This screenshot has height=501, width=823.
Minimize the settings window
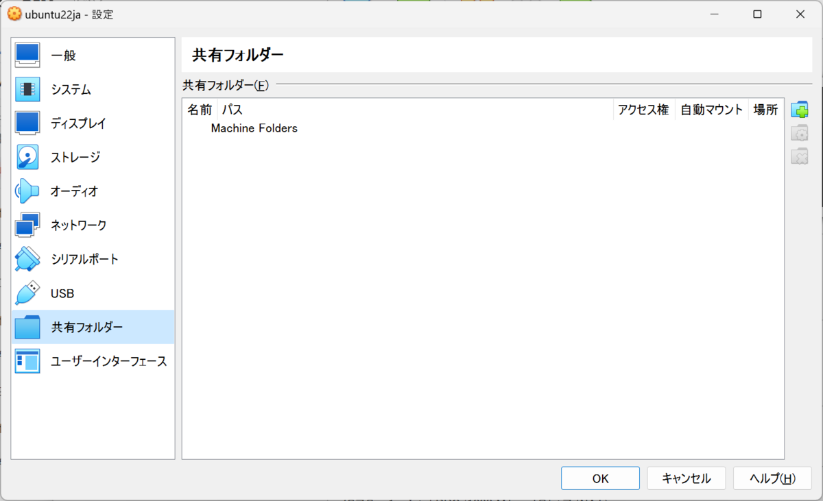click(715, 14)
